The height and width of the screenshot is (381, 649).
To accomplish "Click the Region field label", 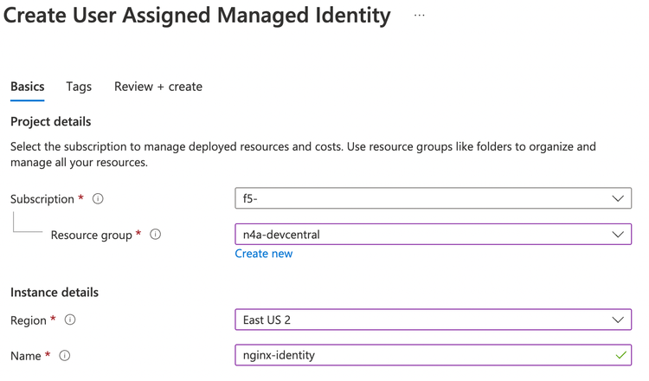I will 29,320.
